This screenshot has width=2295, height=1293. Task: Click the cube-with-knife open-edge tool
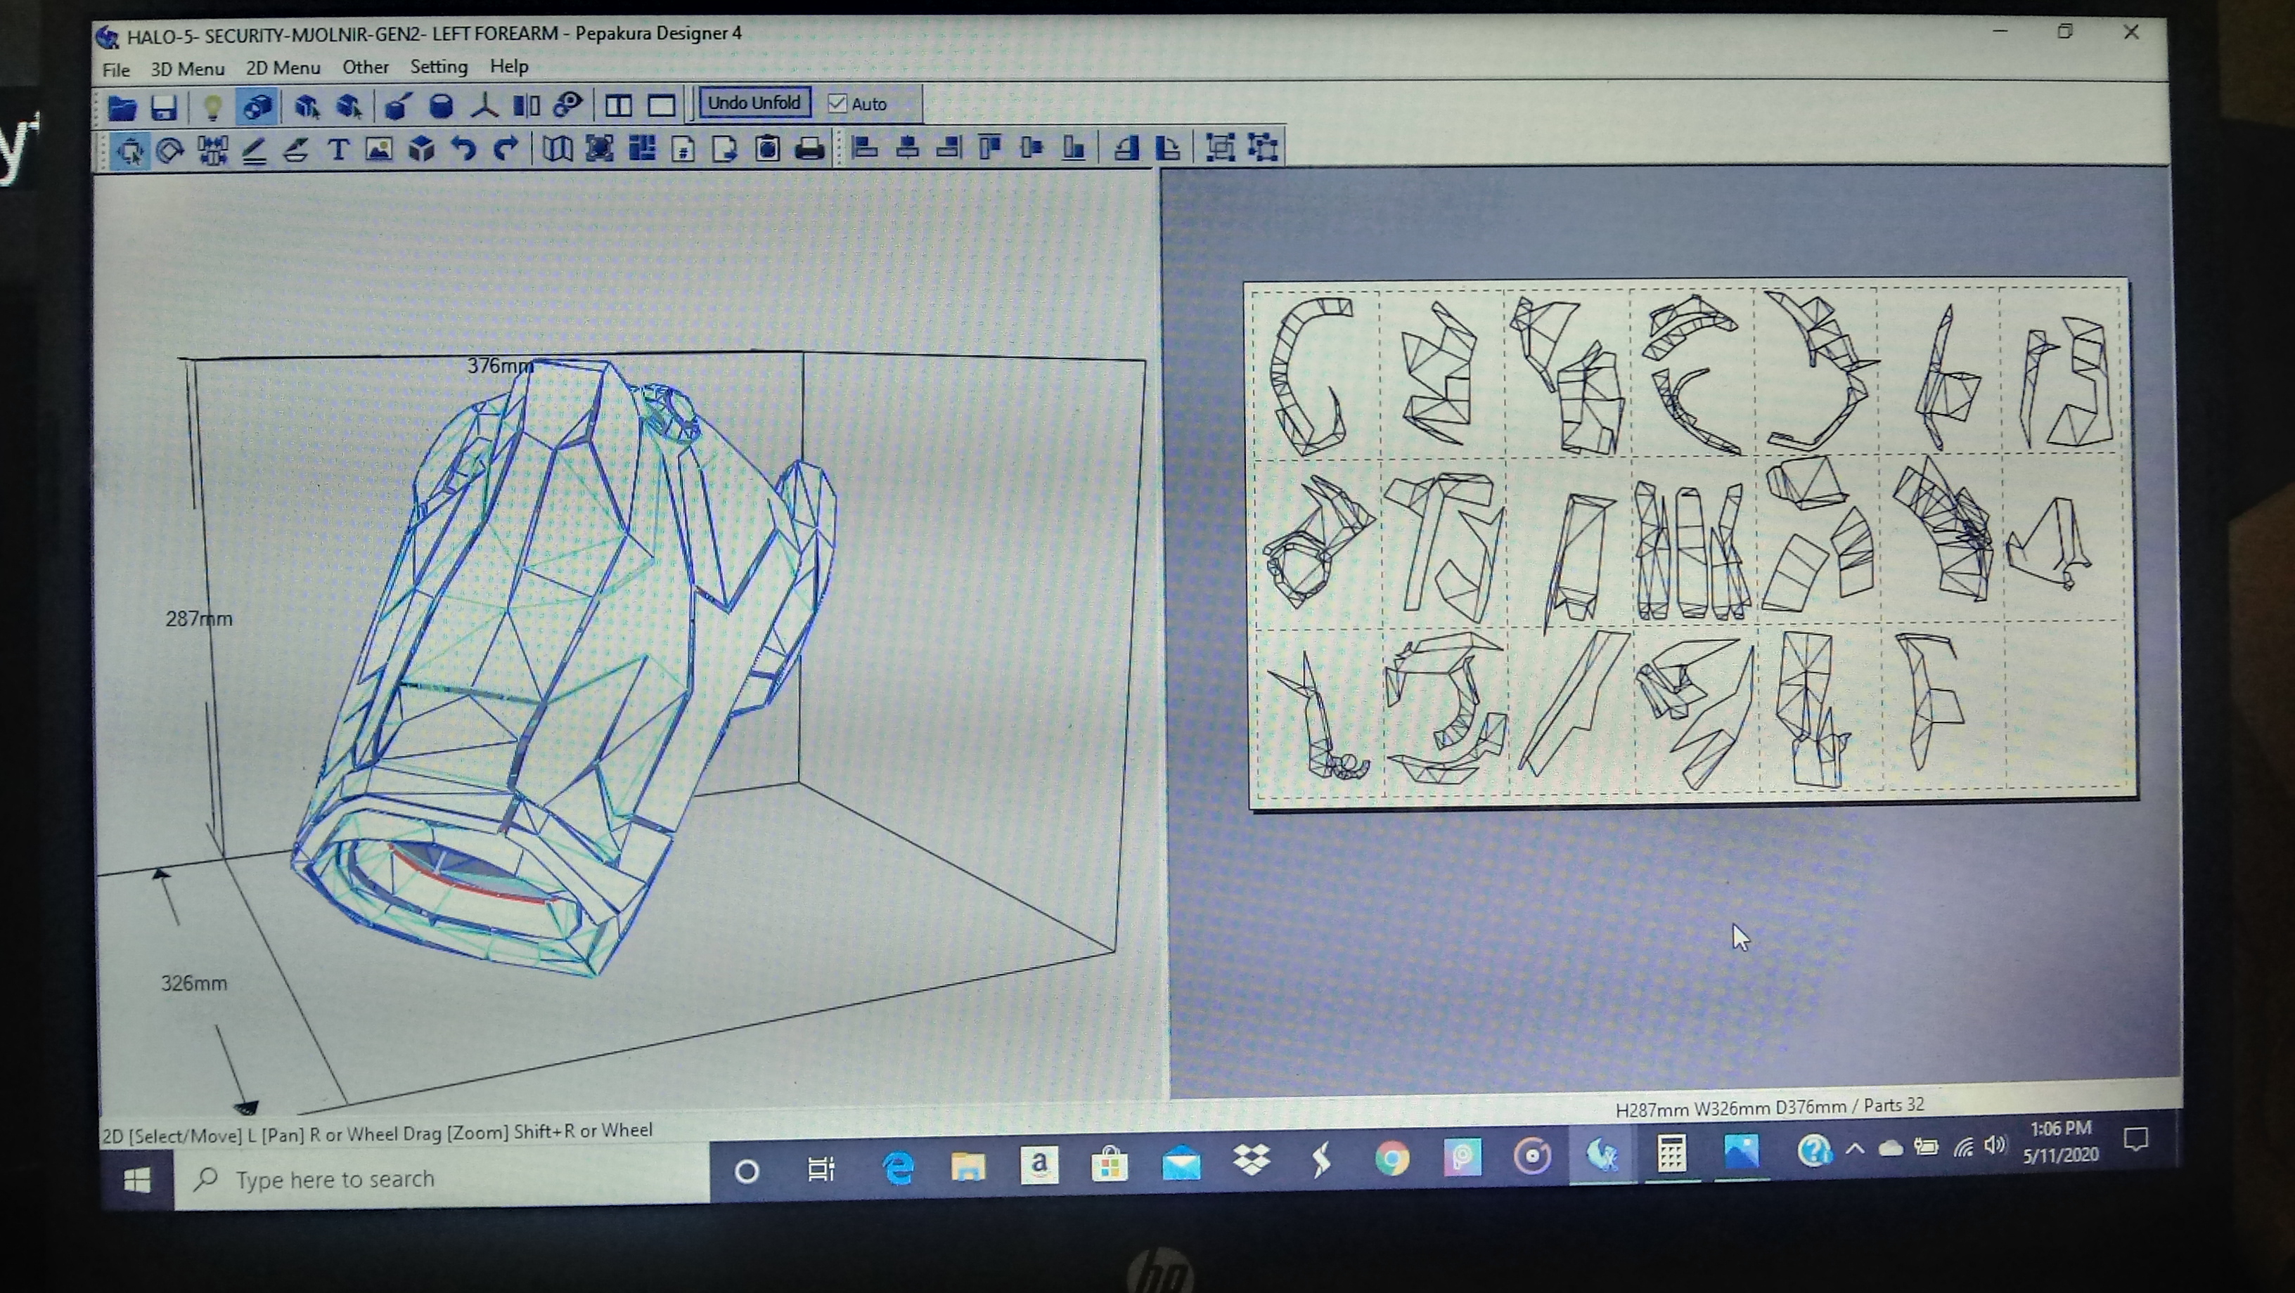tap(397, 107)
